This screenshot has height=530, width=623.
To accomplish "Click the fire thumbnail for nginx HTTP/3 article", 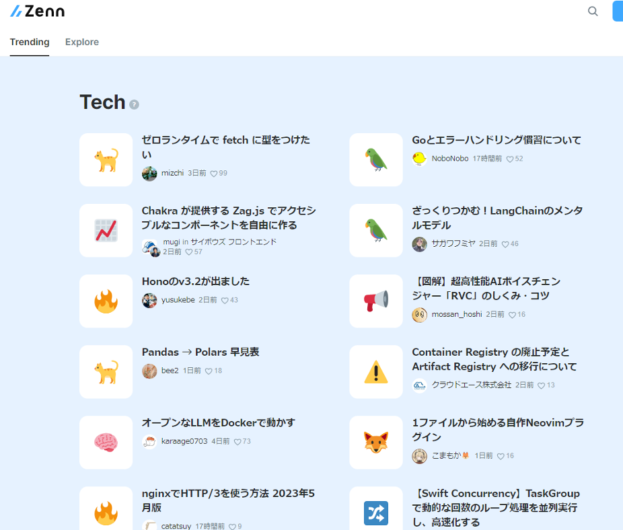I will pyautogui.click(x=106, y=508).
